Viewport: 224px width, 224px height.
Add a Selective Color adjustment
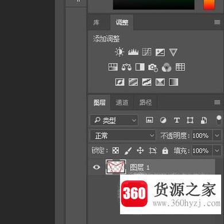pyautogui.click(x=160, y=82)
